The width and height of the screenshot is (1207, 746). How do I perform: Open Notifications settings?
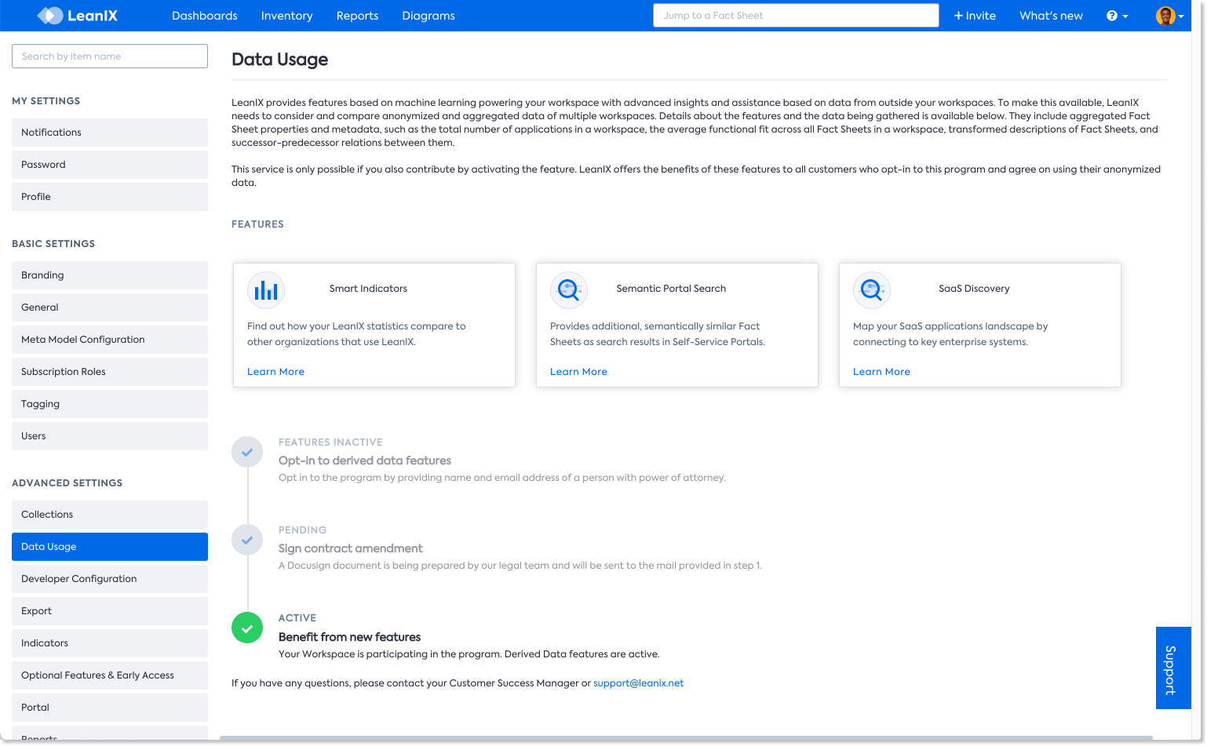pyautogui.click(x=110, y=133)
